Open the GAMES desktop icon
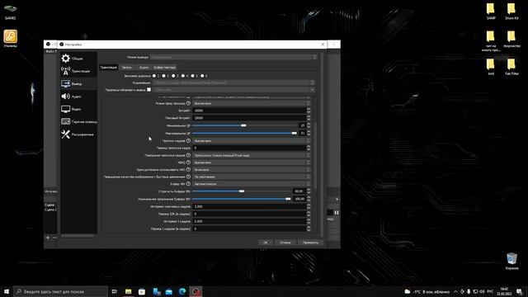This screenshot has height=297, width=528. 10,12
